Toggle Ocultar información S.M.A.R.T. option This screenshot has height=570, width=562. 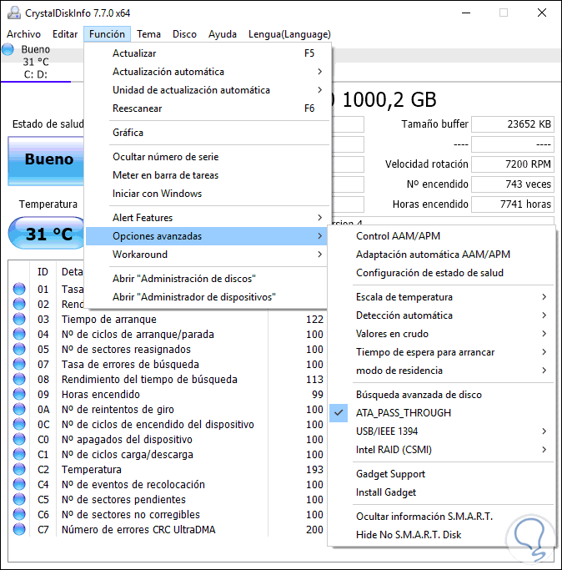click(441, 517)
